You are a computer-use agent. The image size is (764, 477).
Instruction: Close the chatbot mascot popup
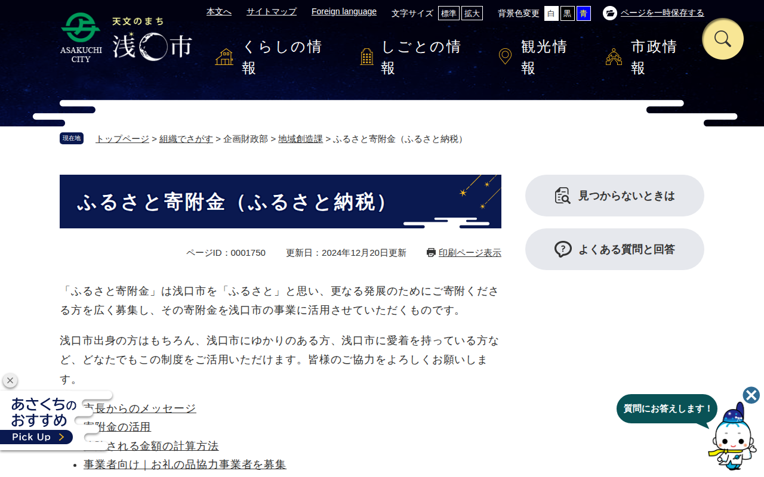(751, 395)
